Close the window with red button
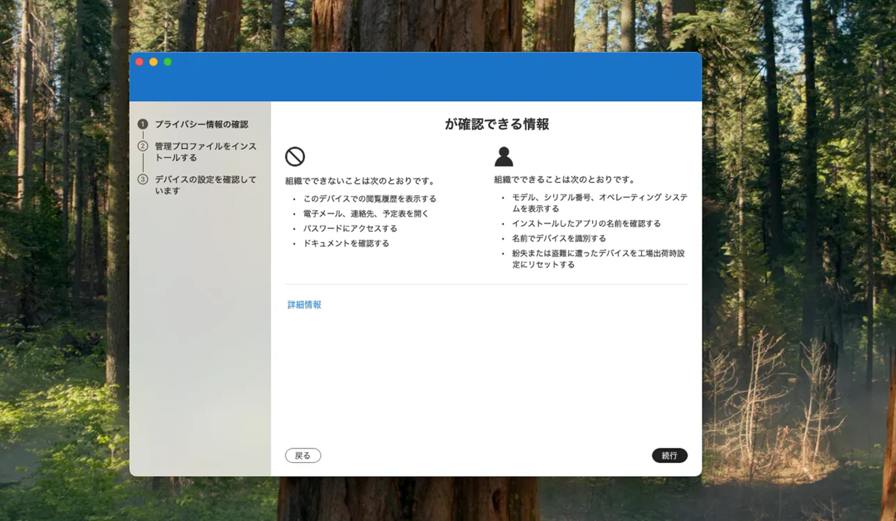 [140, 62]
